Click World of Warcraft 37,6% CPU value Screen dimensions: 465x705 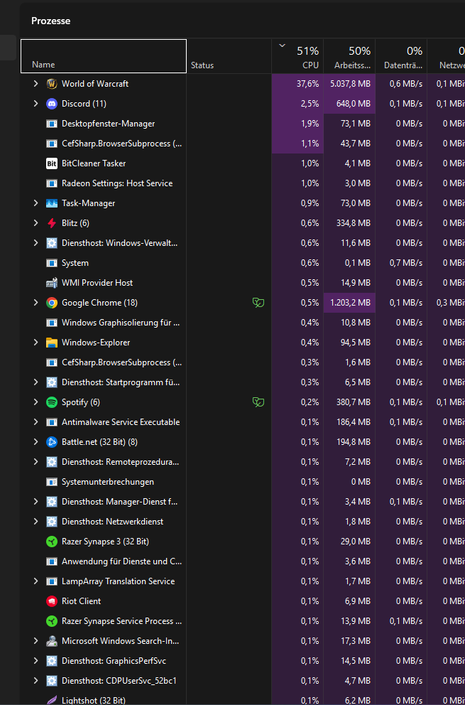click(x=308, y=84)
